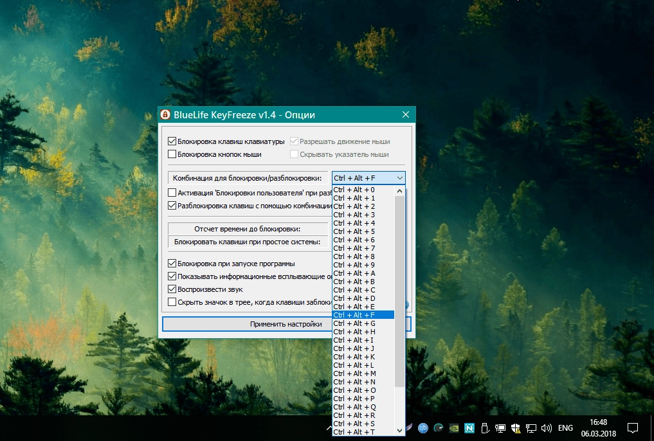Select 'Ctrl + Alt + S' option

[363, 424]
